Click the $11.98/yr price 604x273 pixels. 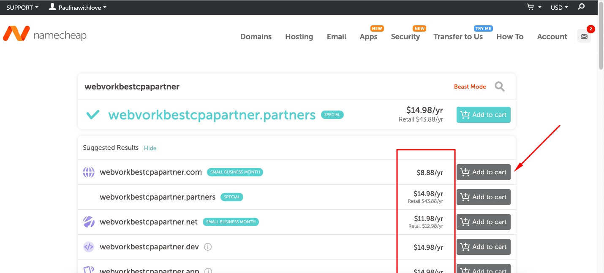(428, 219)
